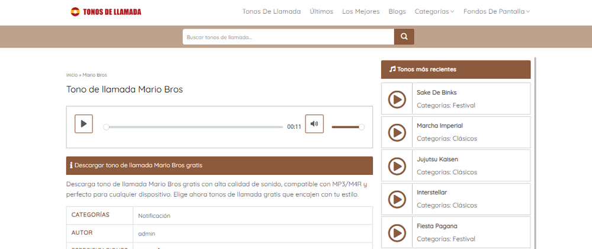Open the Interstellar title link
The height and width of the screenshot is (249, 592).
click(432, 192)
